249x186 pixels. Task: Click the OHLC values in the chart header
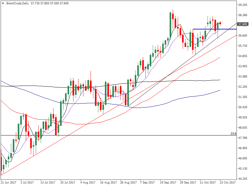tap(50, 3)
